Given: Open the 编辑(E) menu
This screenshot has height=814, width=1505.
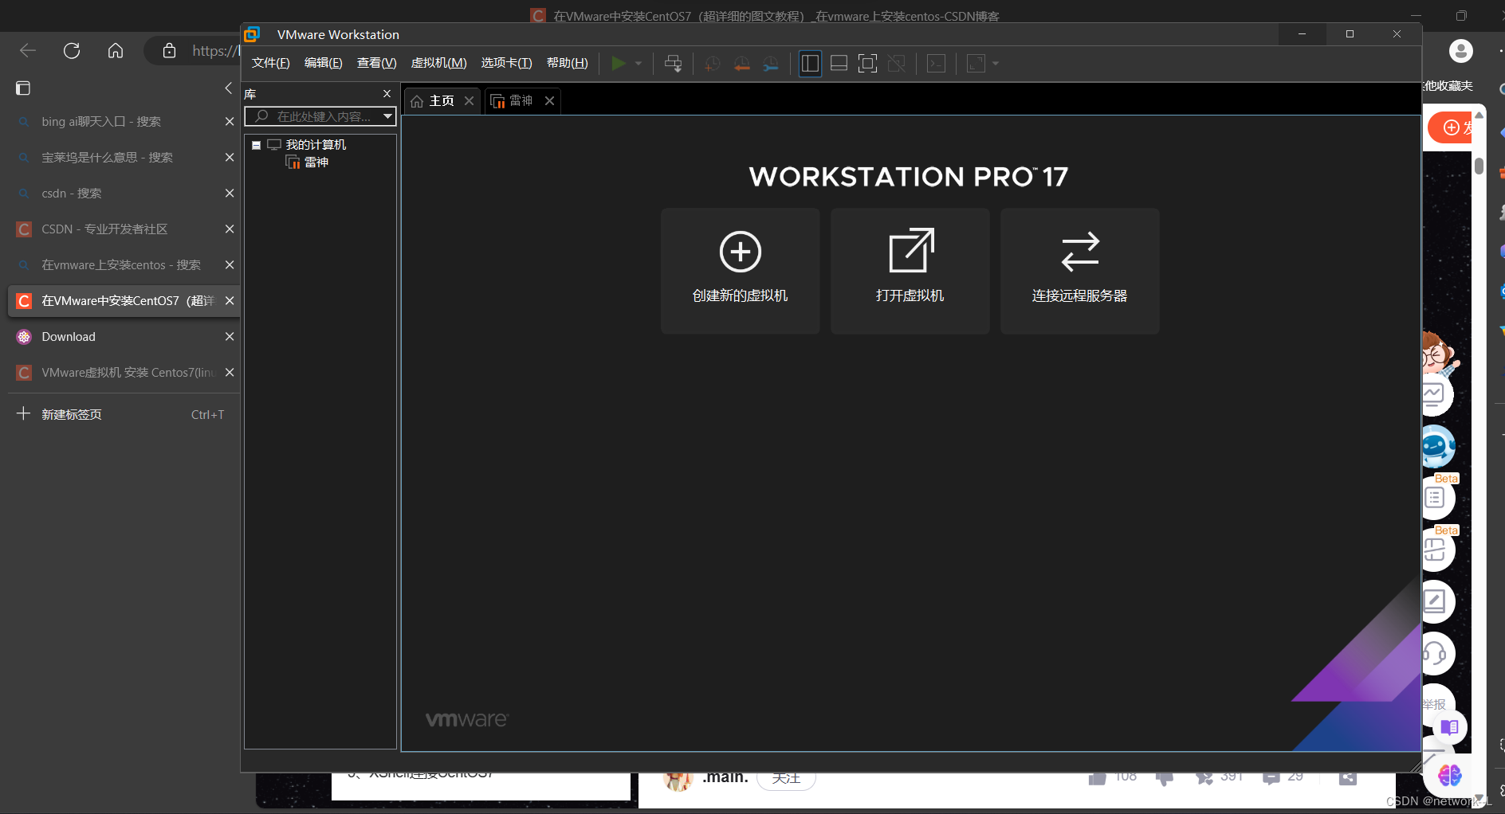Looking at the screenshot, I should click(x=323, y=63).
